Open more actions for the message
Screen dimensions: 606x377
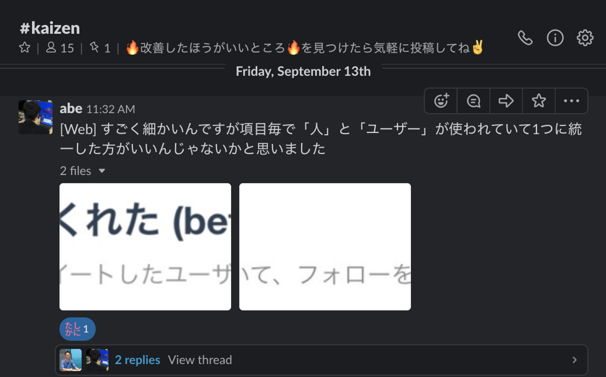pyautogui.click(x=571, y=101)
